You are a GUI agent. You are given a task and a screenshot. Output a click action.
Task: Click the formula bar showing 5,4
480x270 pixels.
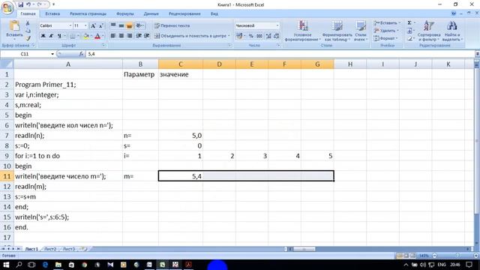point(280,54)
